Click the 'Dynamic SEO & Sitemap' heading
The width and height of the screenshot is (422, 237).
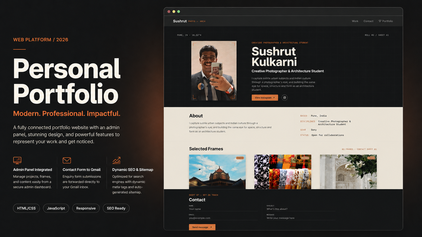click(x=133, y=170)
